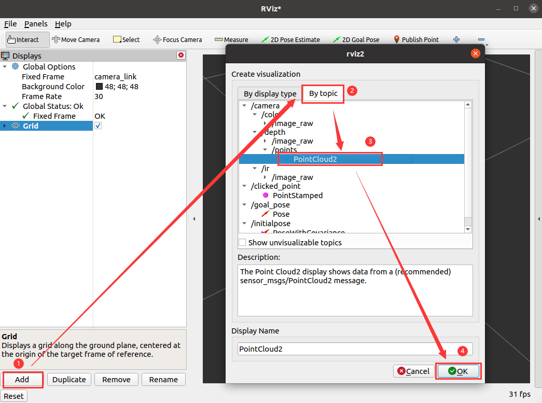Select the 2D Pose Estimate tool

290,40
